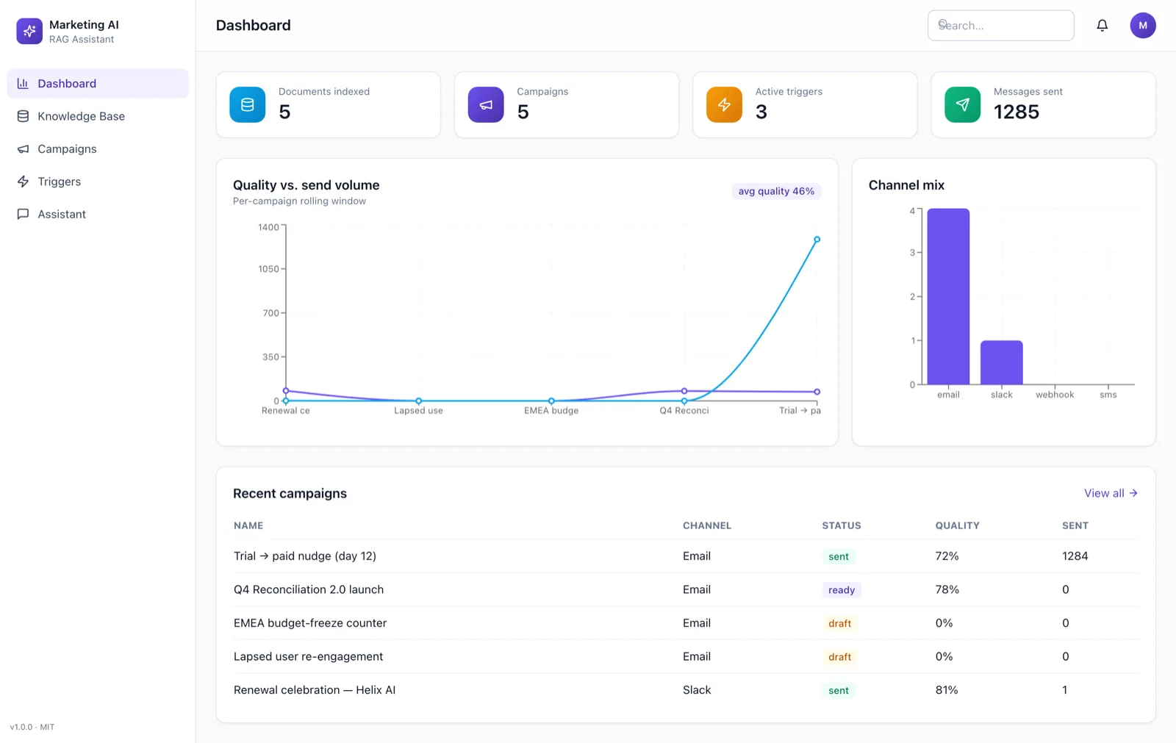Click the v1.0.0 · MIT version text
Screen dimensions: 1176x743
[32, 727]
